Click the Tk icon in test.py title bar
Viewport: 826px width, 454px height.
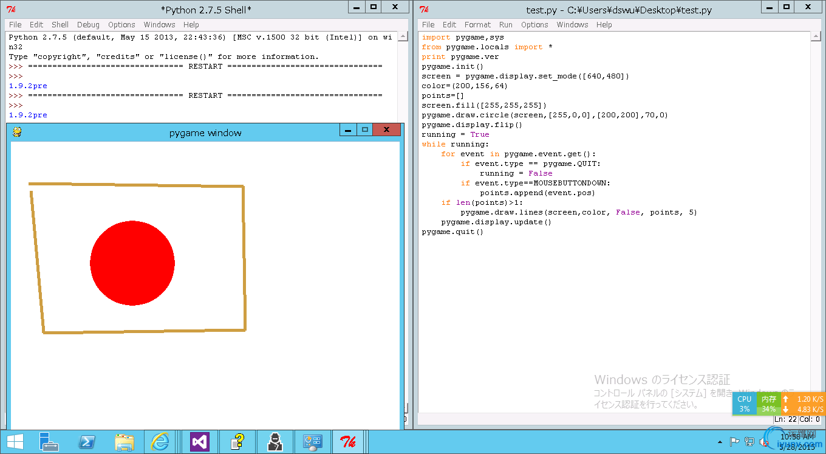tap(424, 9)
